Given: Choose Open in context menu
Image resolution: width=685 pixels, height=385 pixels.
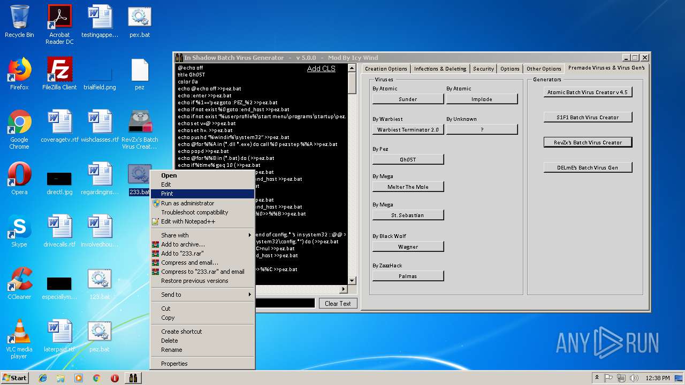Looking at the screenshot, I should pos(202,175).
